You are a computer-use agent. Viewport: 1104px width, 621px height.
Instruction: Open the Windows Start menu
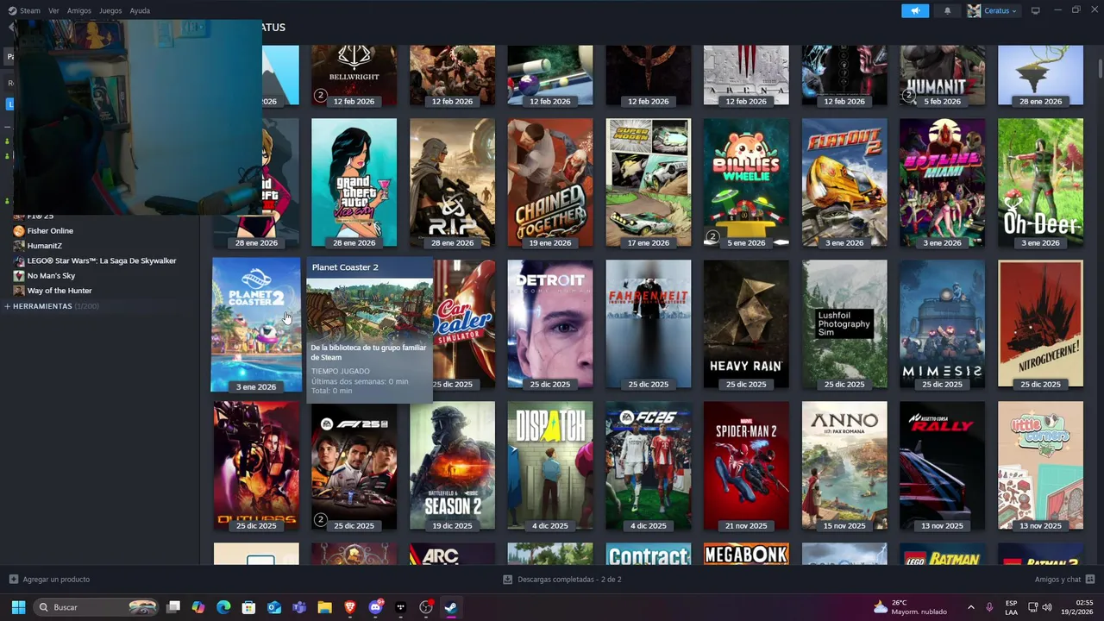18,607
